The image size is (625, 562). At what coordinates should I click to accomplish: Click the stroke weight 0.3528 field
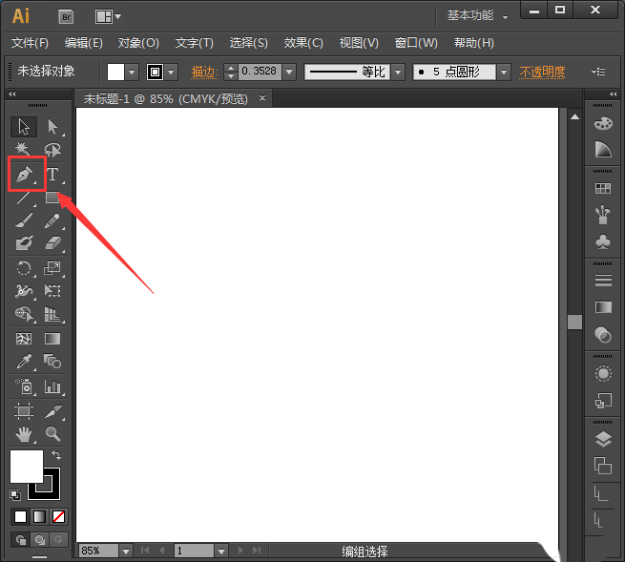pyautogui.click(x=260, y=72)
